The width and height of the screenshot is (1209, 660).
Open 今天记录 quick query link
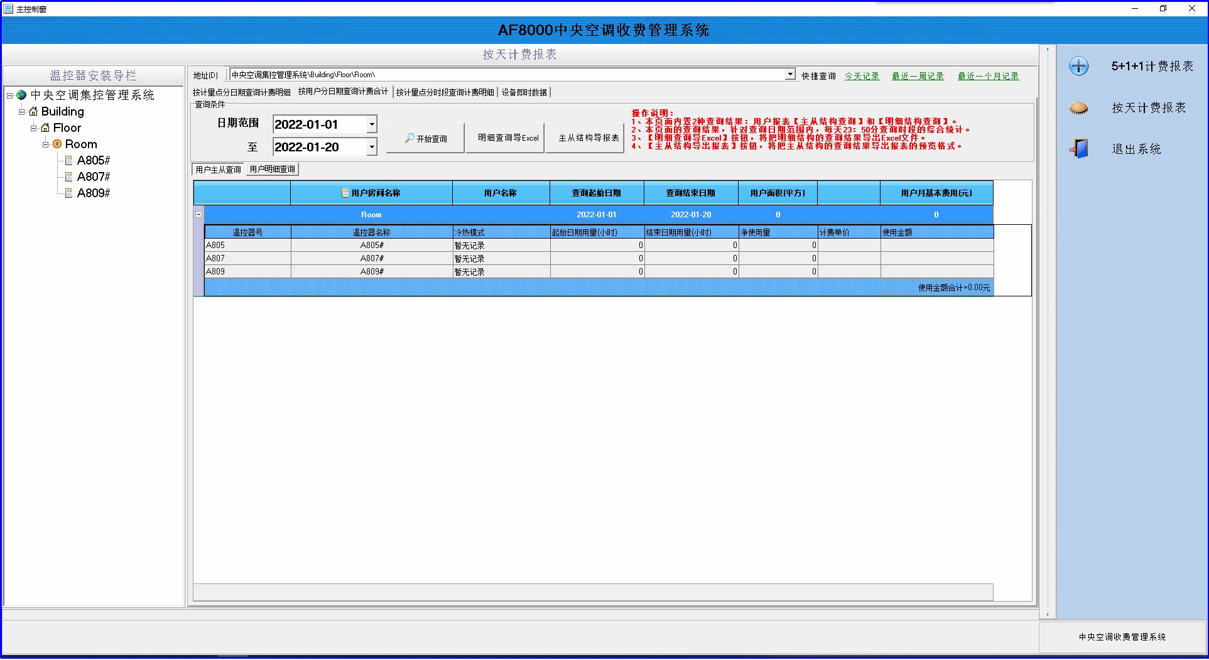pos(862,76)
